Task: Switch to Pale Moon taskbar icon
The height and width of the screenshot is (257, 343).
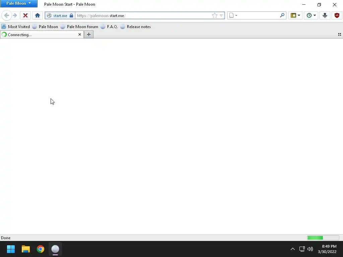Action: pos(55,249)
